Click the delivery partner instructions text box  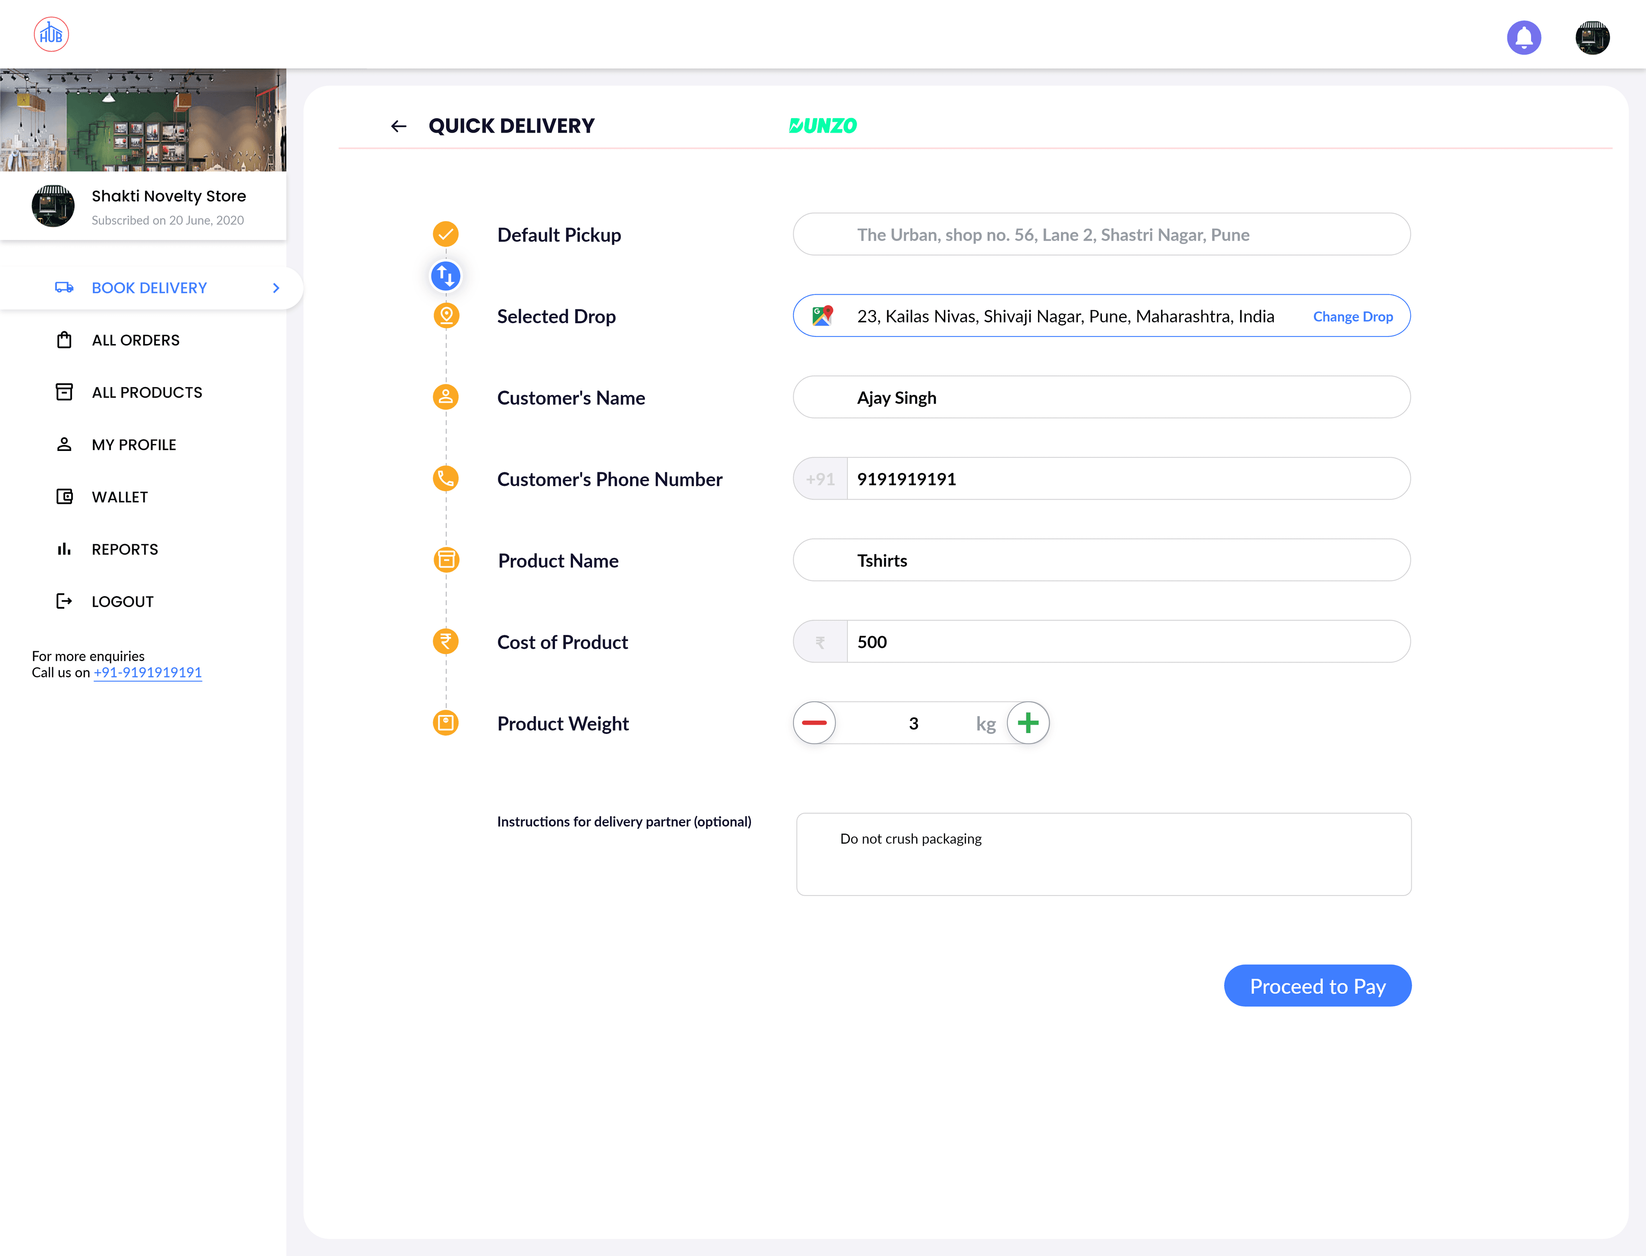click(1103, 854)
